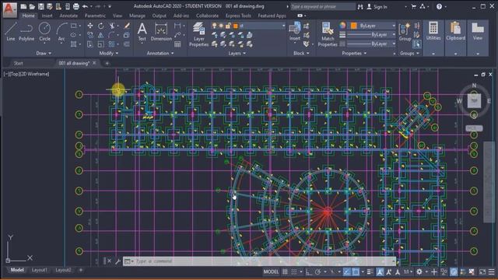The image size is (498, 280).
Task: Switch to the Express Tools ribbon tab
Action: click(x=238, y=16)
